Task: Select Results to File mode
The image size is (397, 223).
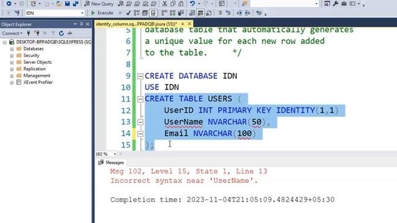Action: [208, 12]
